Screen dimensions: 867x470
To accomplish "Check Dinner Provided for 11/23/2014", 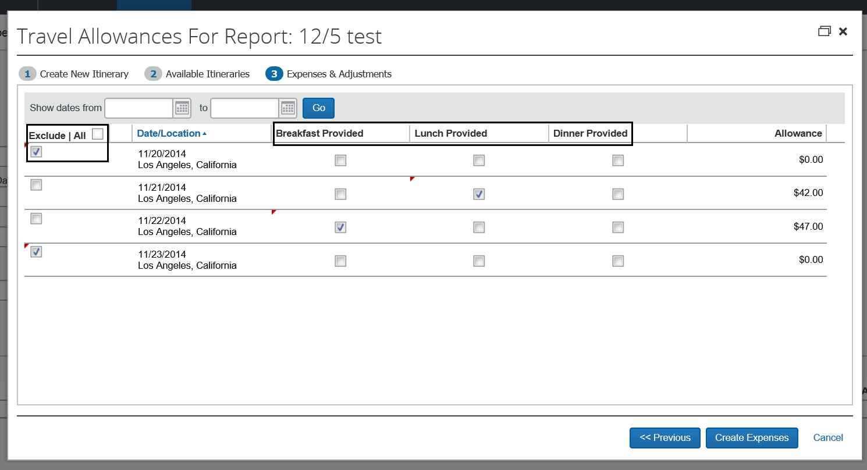I will coord(618,261).
